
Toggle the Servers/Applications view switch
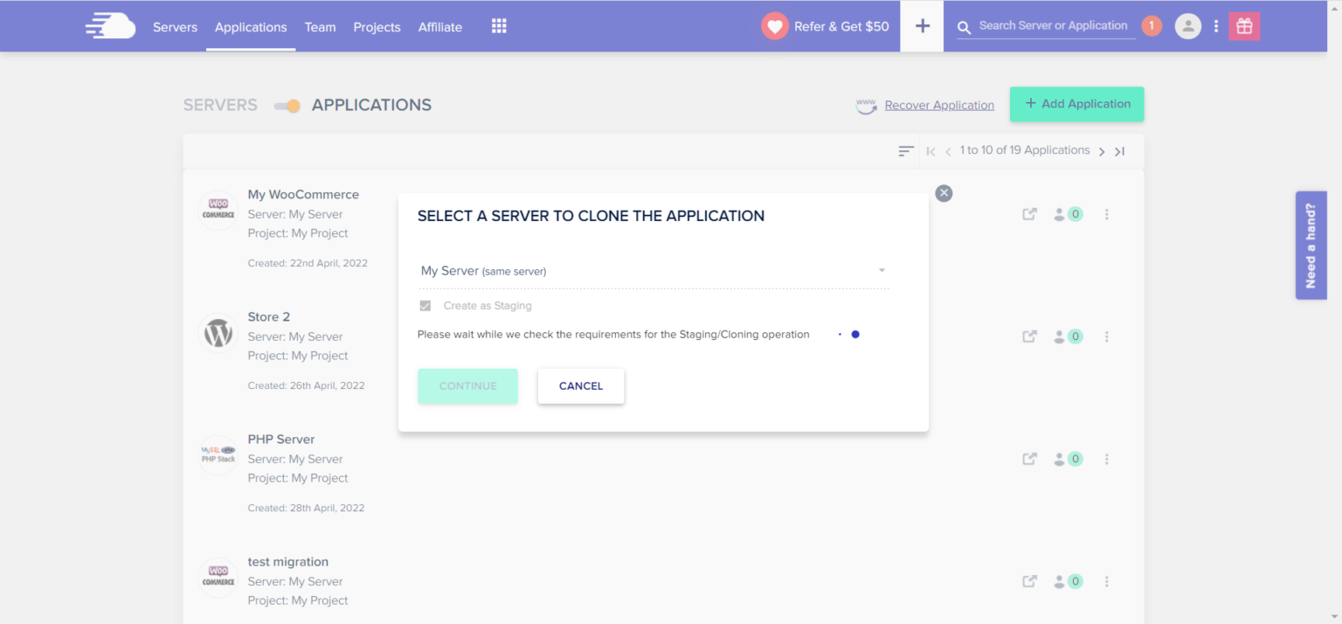coord(286,105)
